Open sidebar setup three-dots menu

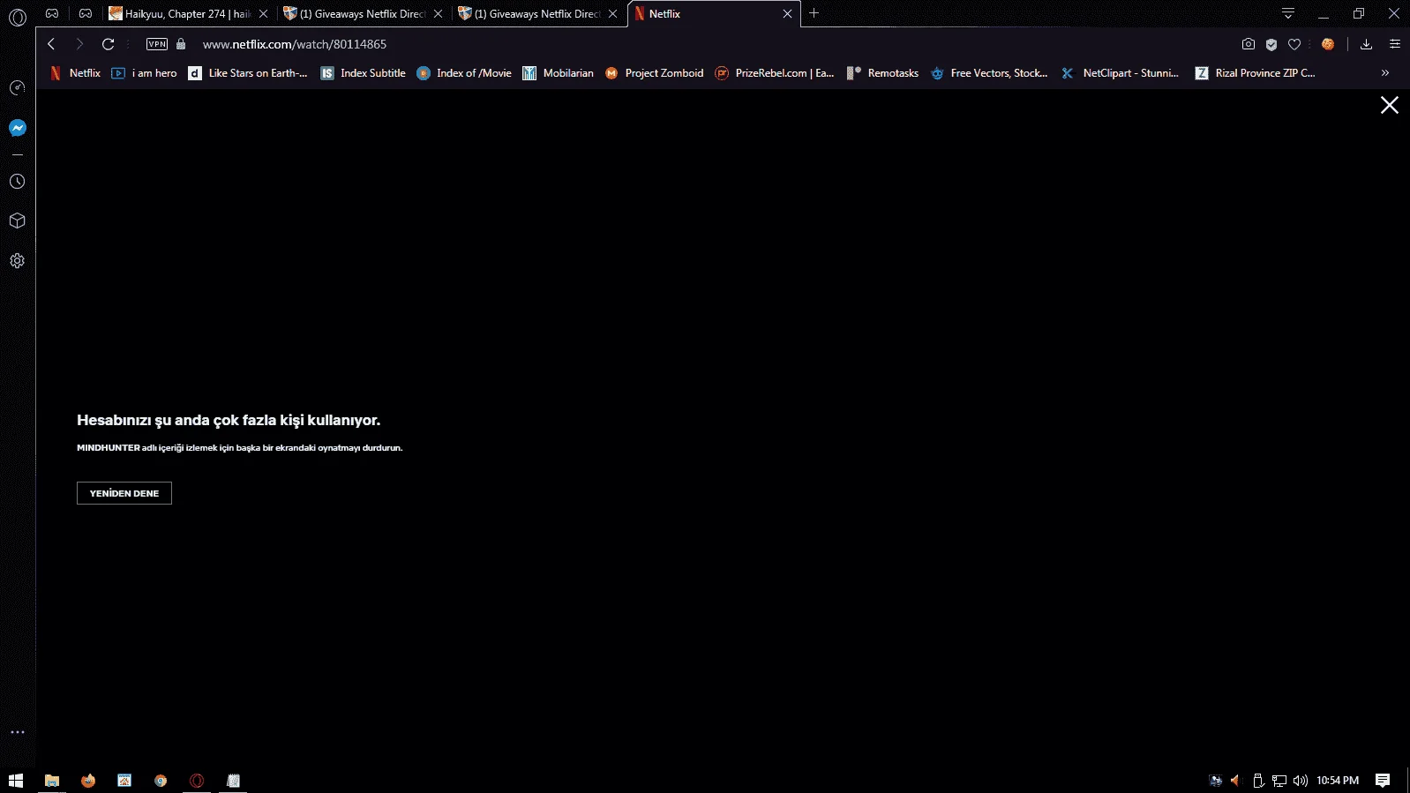pos(17,732)
